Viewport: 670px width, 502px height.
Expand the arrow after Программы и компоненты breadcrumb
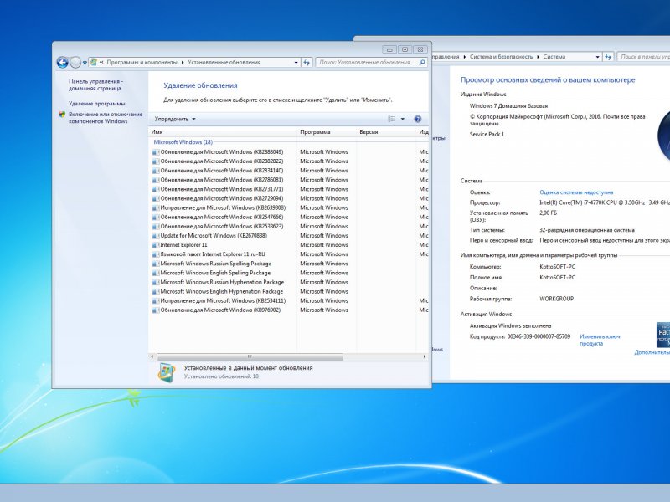(183, 62)
